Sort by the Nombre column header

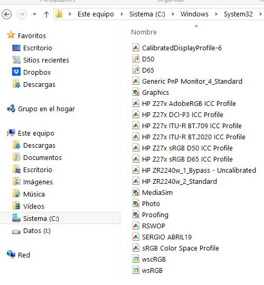pyautogui.click(x=144, y=32)
